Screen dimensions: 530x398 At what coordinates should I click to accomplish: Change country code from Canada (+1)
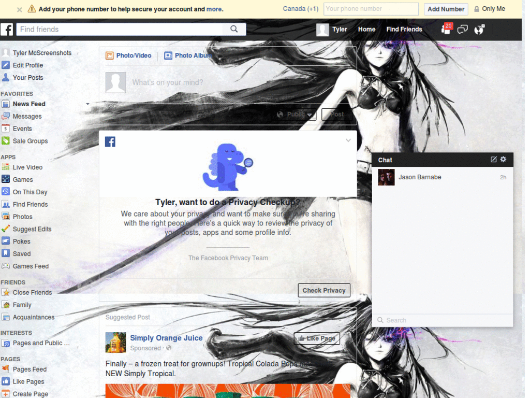pyautogui.click(x=300, y=9)
